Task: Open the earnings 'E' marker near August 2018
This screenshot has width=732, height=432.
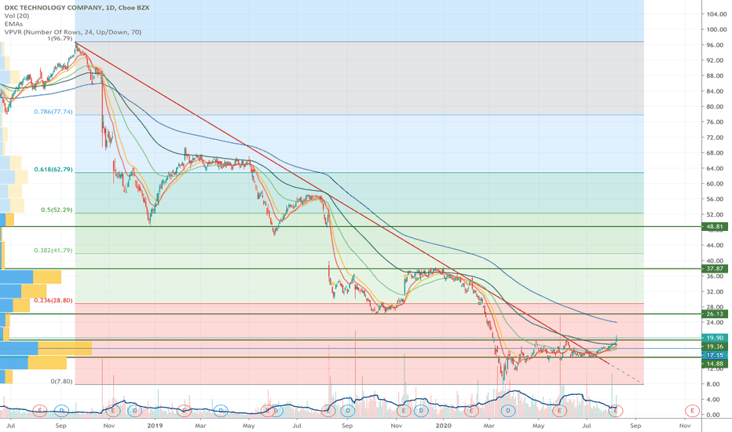Action: pyautogui.click(x=40, y=411)
